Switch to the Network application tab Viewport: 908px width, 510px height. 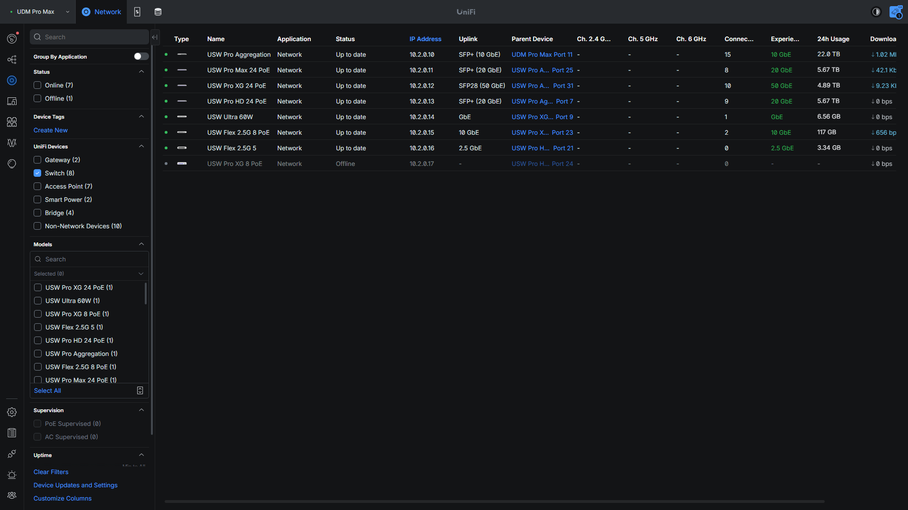(102, 12)
